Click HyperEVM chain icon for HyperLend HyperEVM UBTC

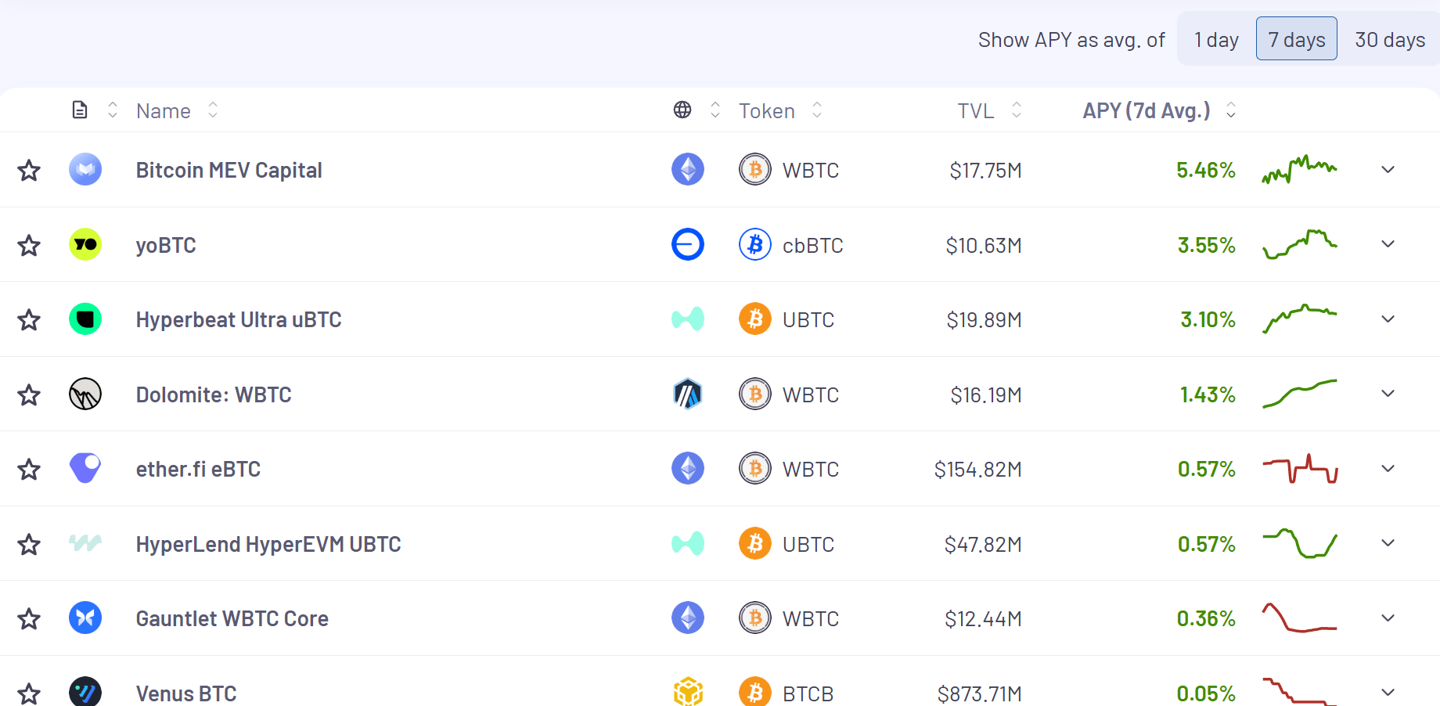(688, 543)
